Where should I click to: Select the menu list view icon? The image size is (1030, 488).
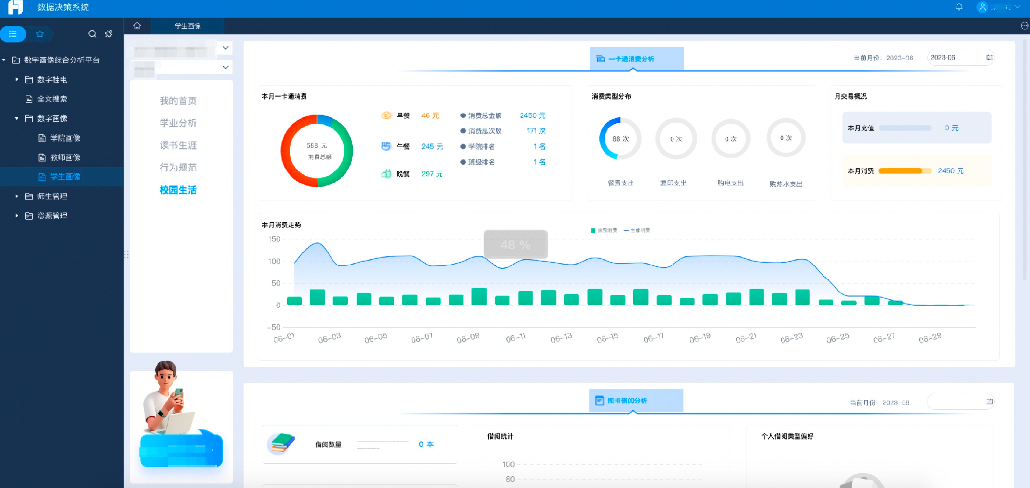coord(13,34)
